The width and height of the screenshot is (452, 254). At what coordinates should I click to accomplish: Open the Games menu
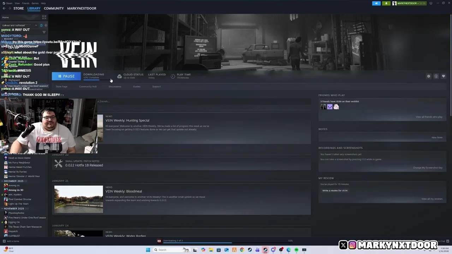[35, 3]
